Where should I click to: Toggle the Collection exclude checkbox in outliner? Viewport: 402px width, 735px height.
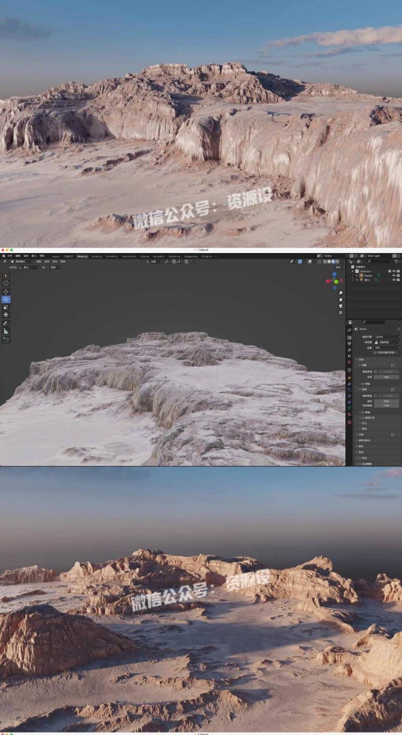point(389,271)
